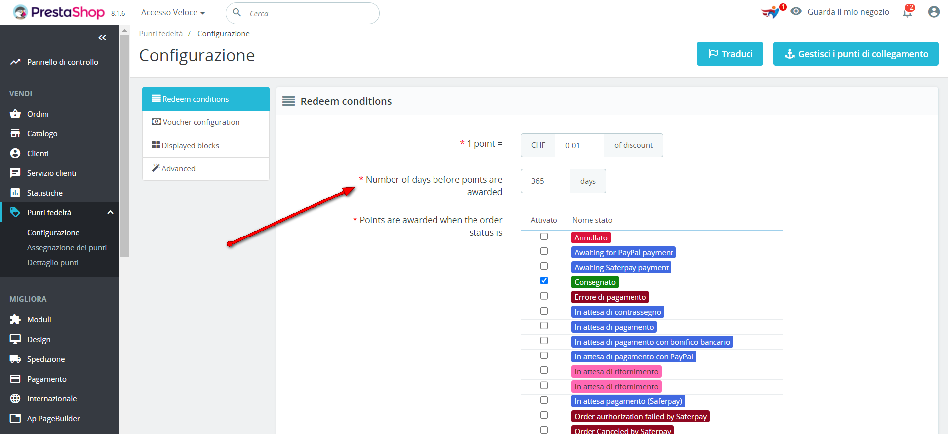Screen dimensions: 948x434
Task: Enable the Annullato status checkbox
Action: pos(544,237)
